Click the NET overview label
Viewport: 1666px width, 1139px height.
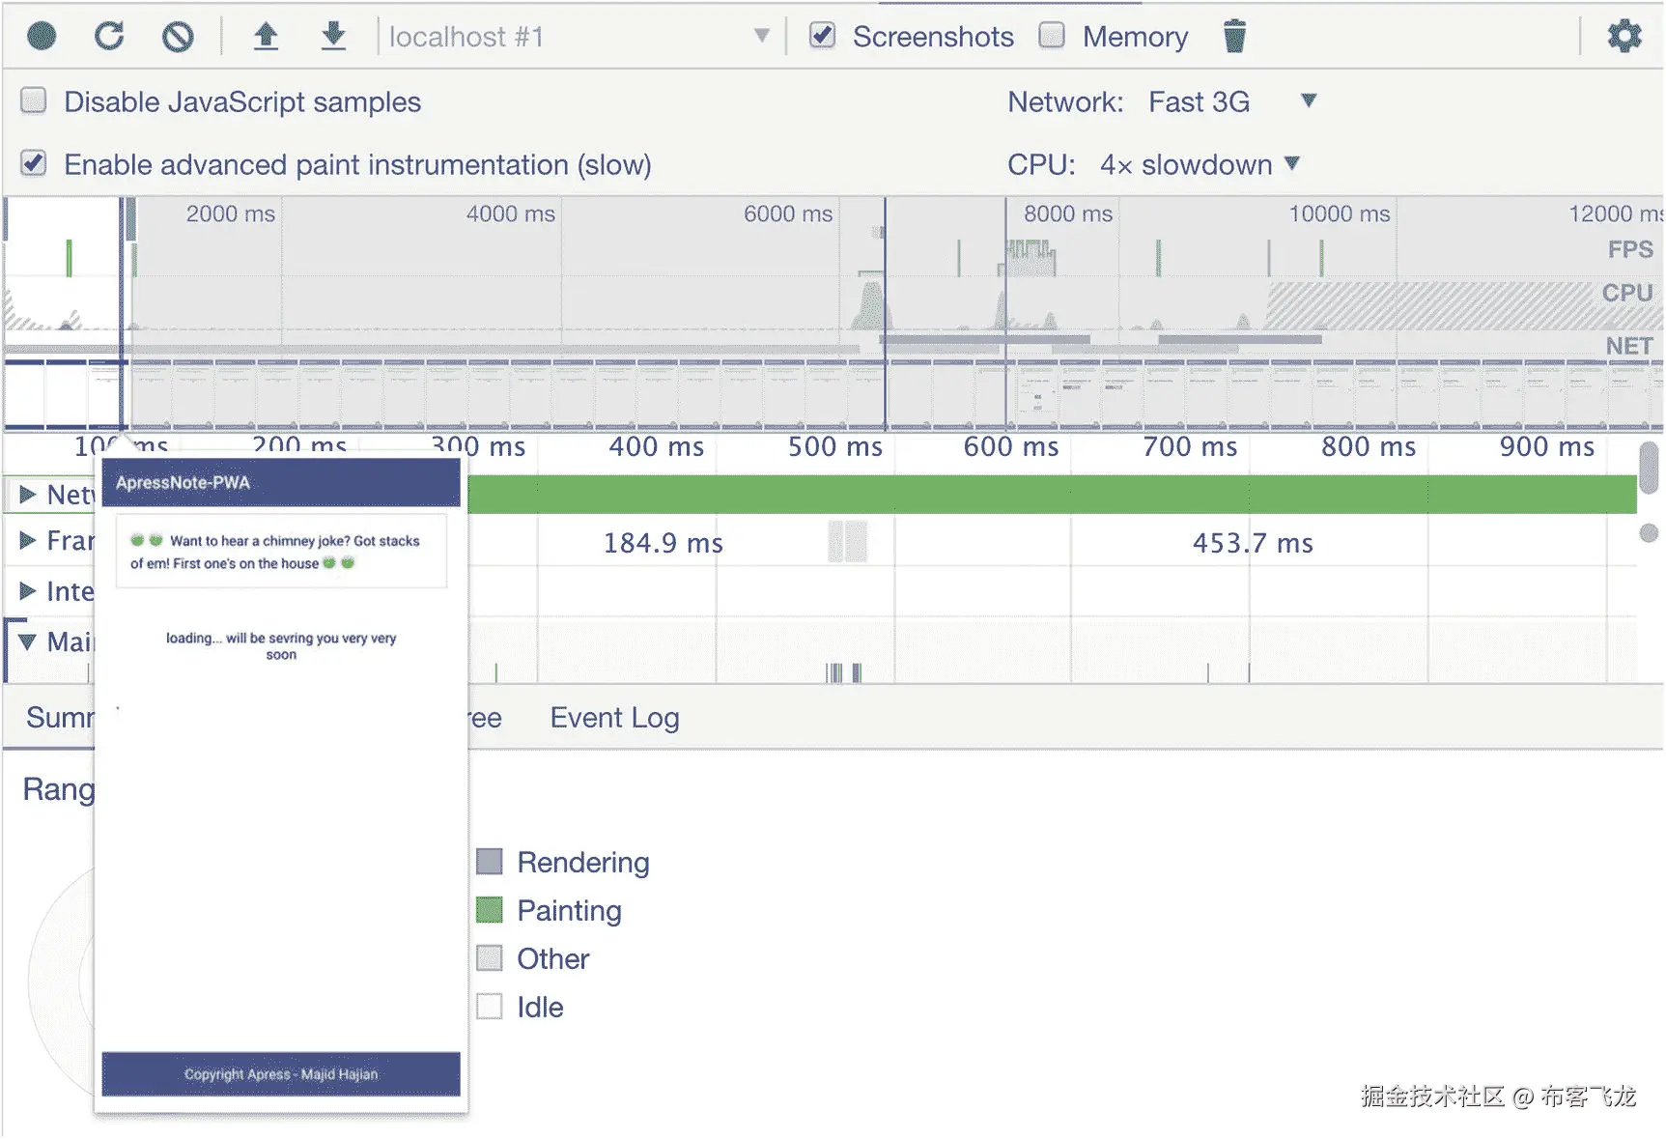click(1629, 346)
